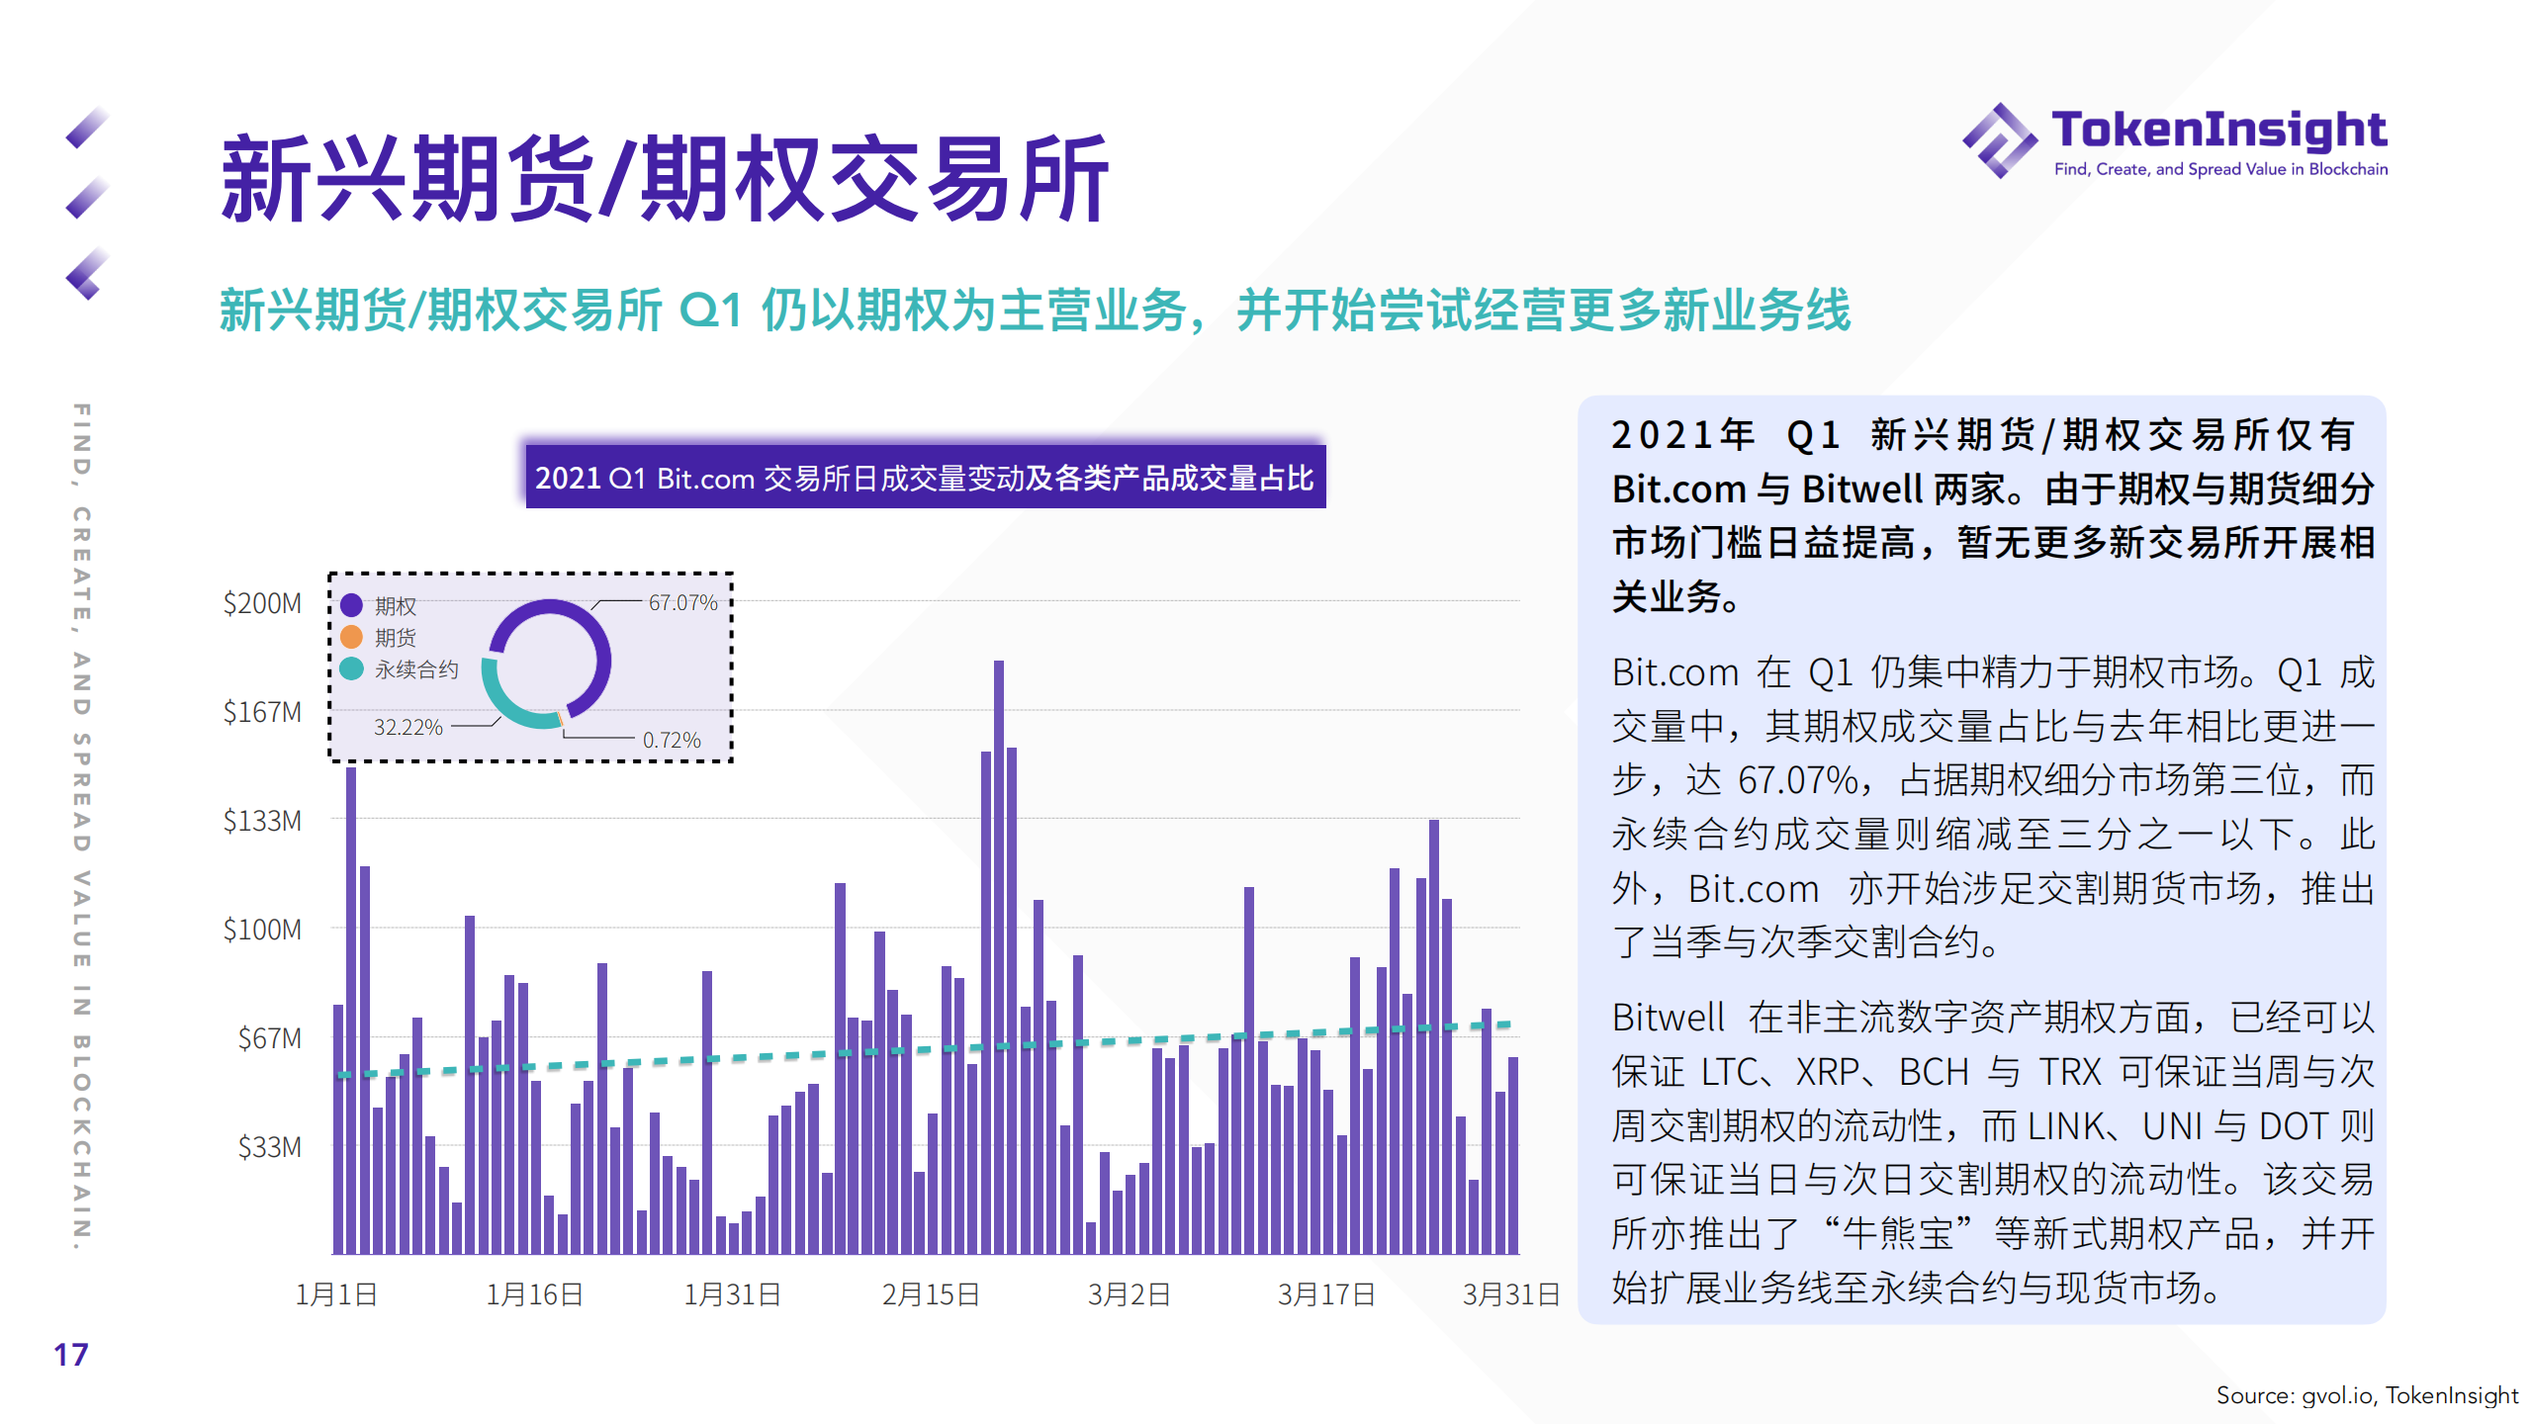Screen dimensions: 2532x1424
Task: Click page number 17
Action: (71, 1354)
